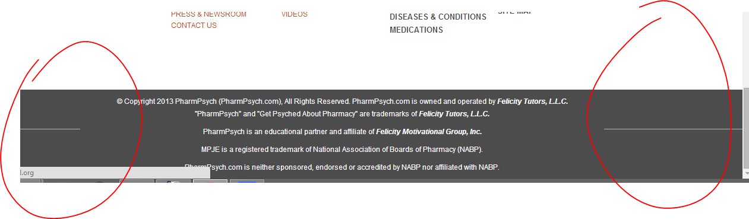Select the DISEASES & CONDITIONS link

point(438,17)
